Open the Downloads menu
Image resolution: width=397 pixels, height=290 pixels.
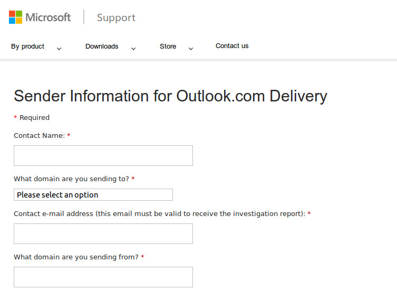pos(102,46)
